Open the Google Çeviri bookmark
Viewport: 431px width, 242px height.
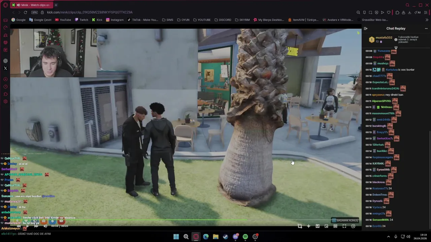(x=40, y=20)
